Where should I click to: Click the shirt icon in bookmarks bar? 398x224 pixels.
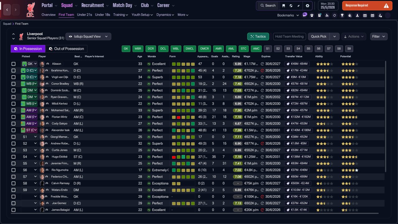click(312, 15)
